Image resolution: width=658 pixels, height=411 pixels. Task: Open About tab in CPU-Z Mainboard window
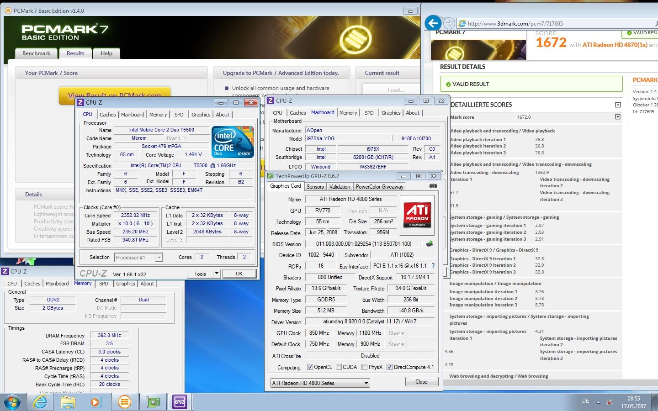pyautogui.click(x=413, y=113)
